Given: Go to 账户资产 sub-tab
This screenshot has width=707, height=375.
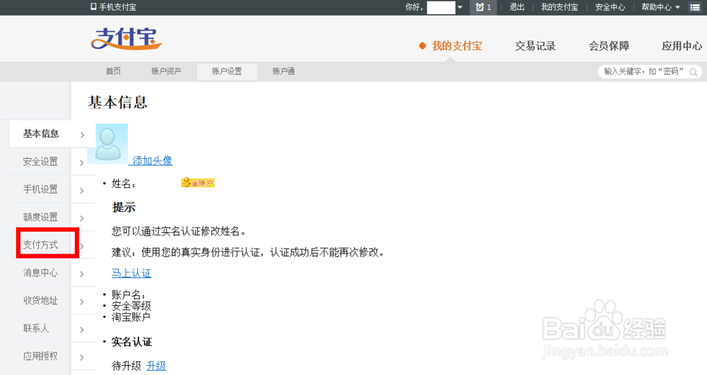Looking at the screenshot, I should click(166, 71).
